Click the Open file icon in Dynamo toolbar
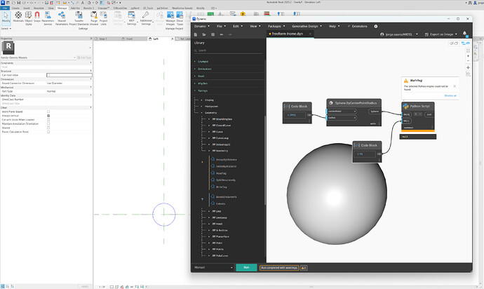Image resolution: width=484 pixels, height=289 pixels. point(204,34)
